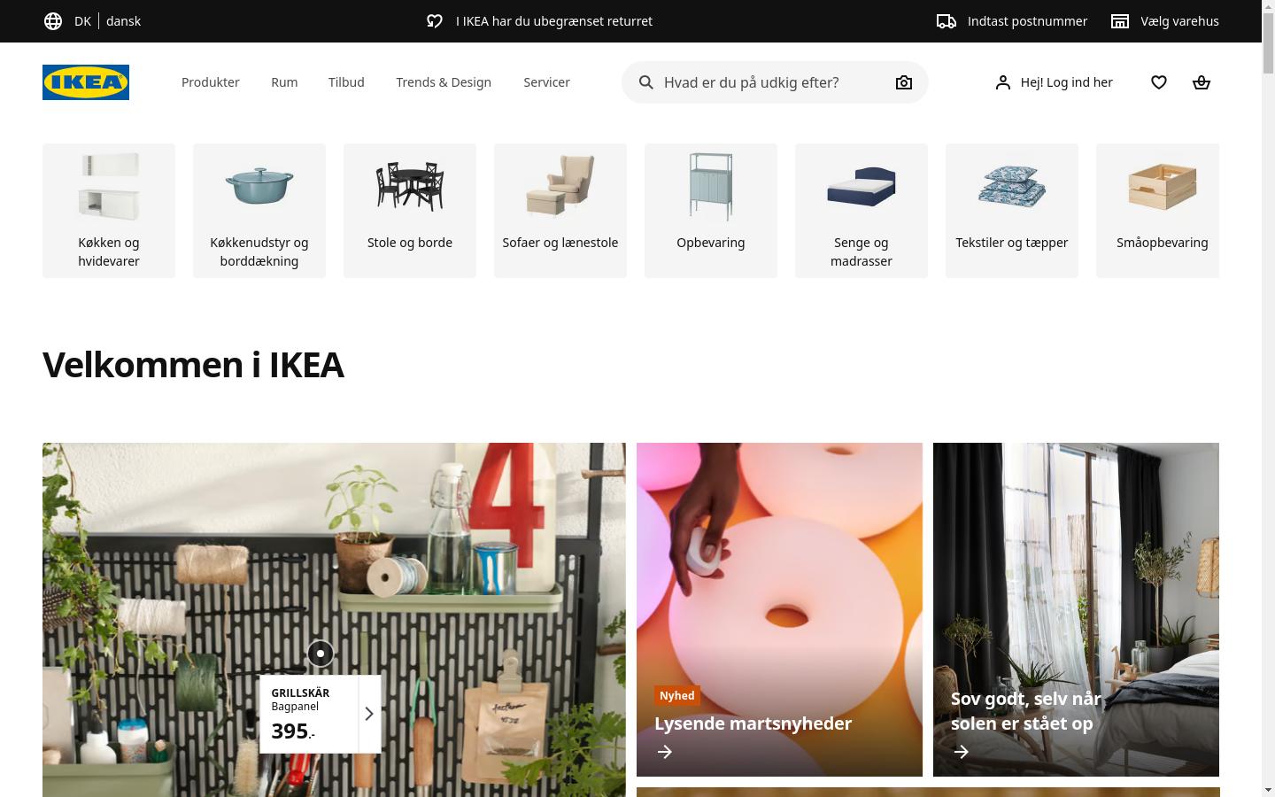The width and height of the screenshot is (1275, 797).
Task: Select the Tilbud navigation item
Action: 346,82
